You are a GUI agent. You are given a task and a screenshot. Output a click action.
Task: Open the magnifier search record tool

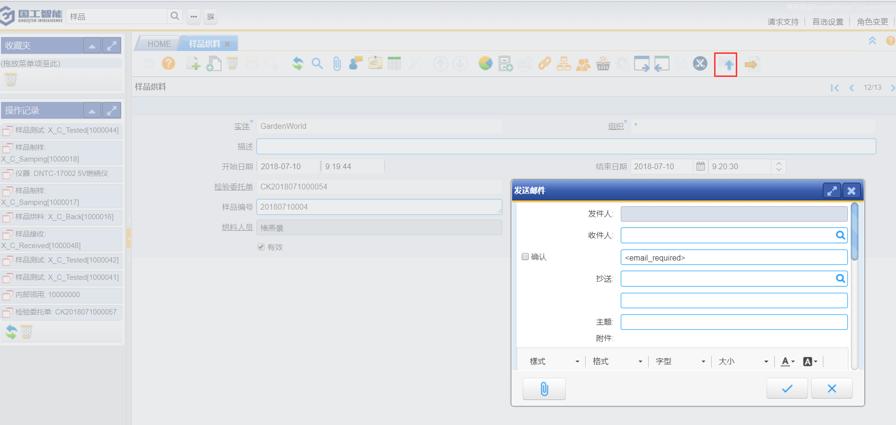[317, 63]
